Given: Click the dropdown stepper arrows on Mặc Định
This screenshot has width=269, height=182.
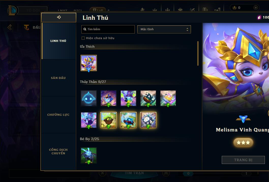Looking at the screenshot, I should [x=187, y=29].
